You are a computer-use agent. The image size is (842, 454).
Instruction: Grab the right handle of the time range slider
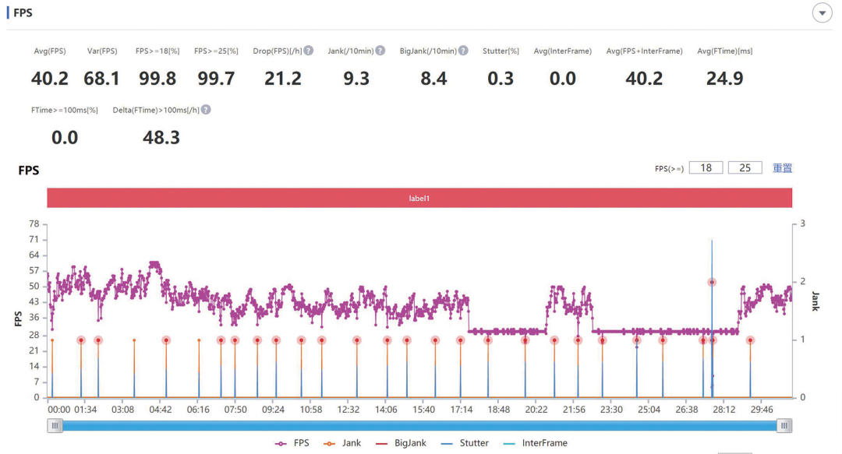coord(784,425)
